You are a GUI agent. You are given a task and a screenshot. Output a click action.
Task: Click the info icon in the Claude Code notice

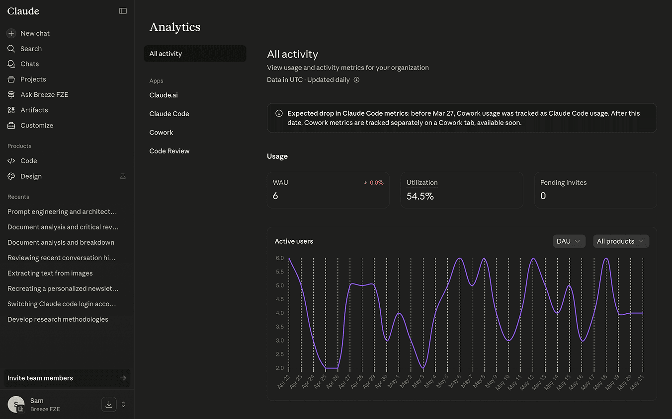pyautogui.click(x=279, y=113)
